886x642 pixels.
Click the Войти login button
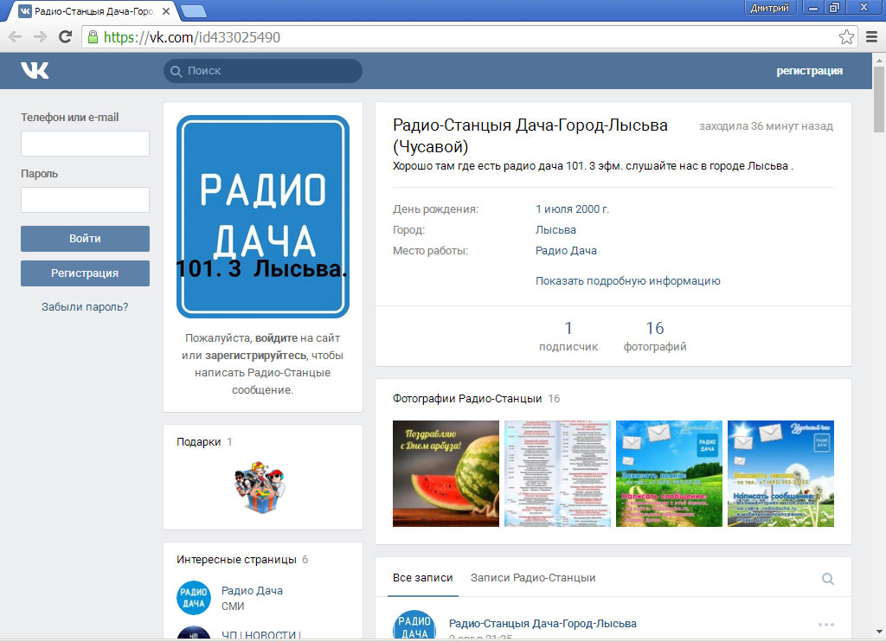point(86,239)
